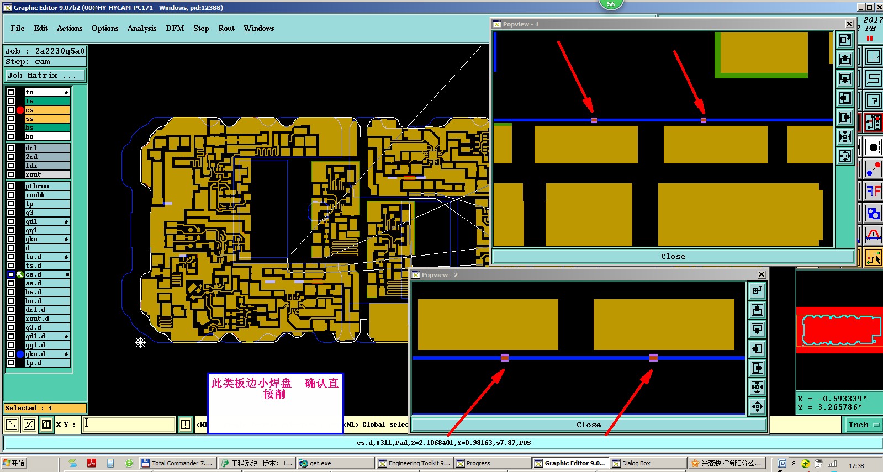Switch to Engineering Toolkit taskbar button

415,463
